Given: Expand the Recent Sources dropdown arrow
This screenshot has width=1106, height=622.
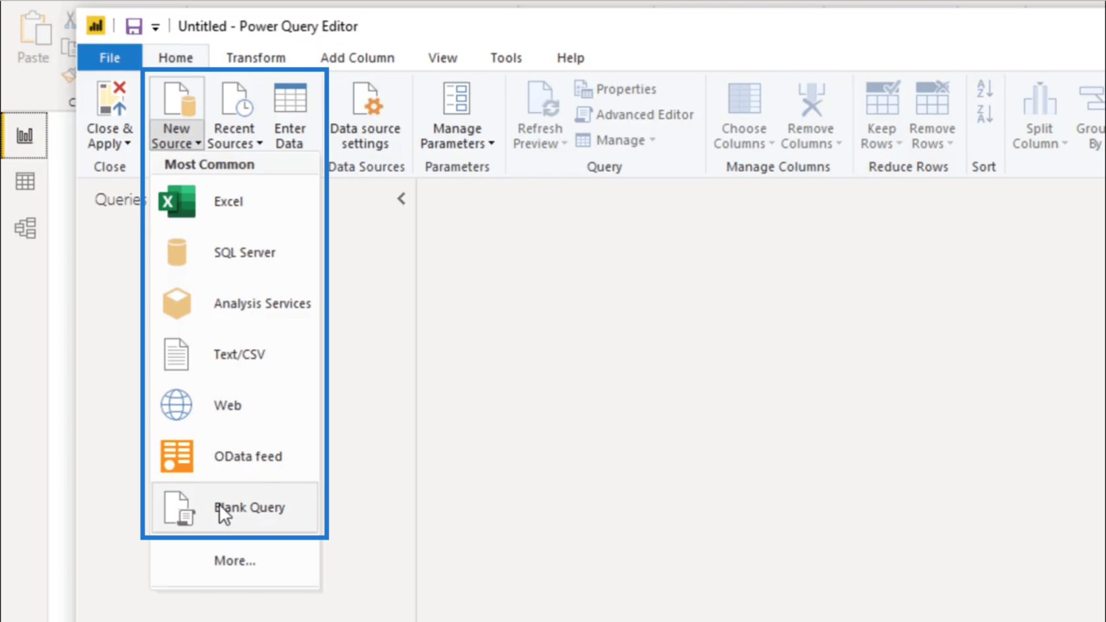Looking at the screenshot, I should pos(259,143).
